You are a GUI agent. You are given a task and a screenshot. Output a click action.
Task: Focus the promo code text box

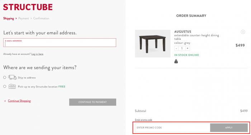[172, 127]
